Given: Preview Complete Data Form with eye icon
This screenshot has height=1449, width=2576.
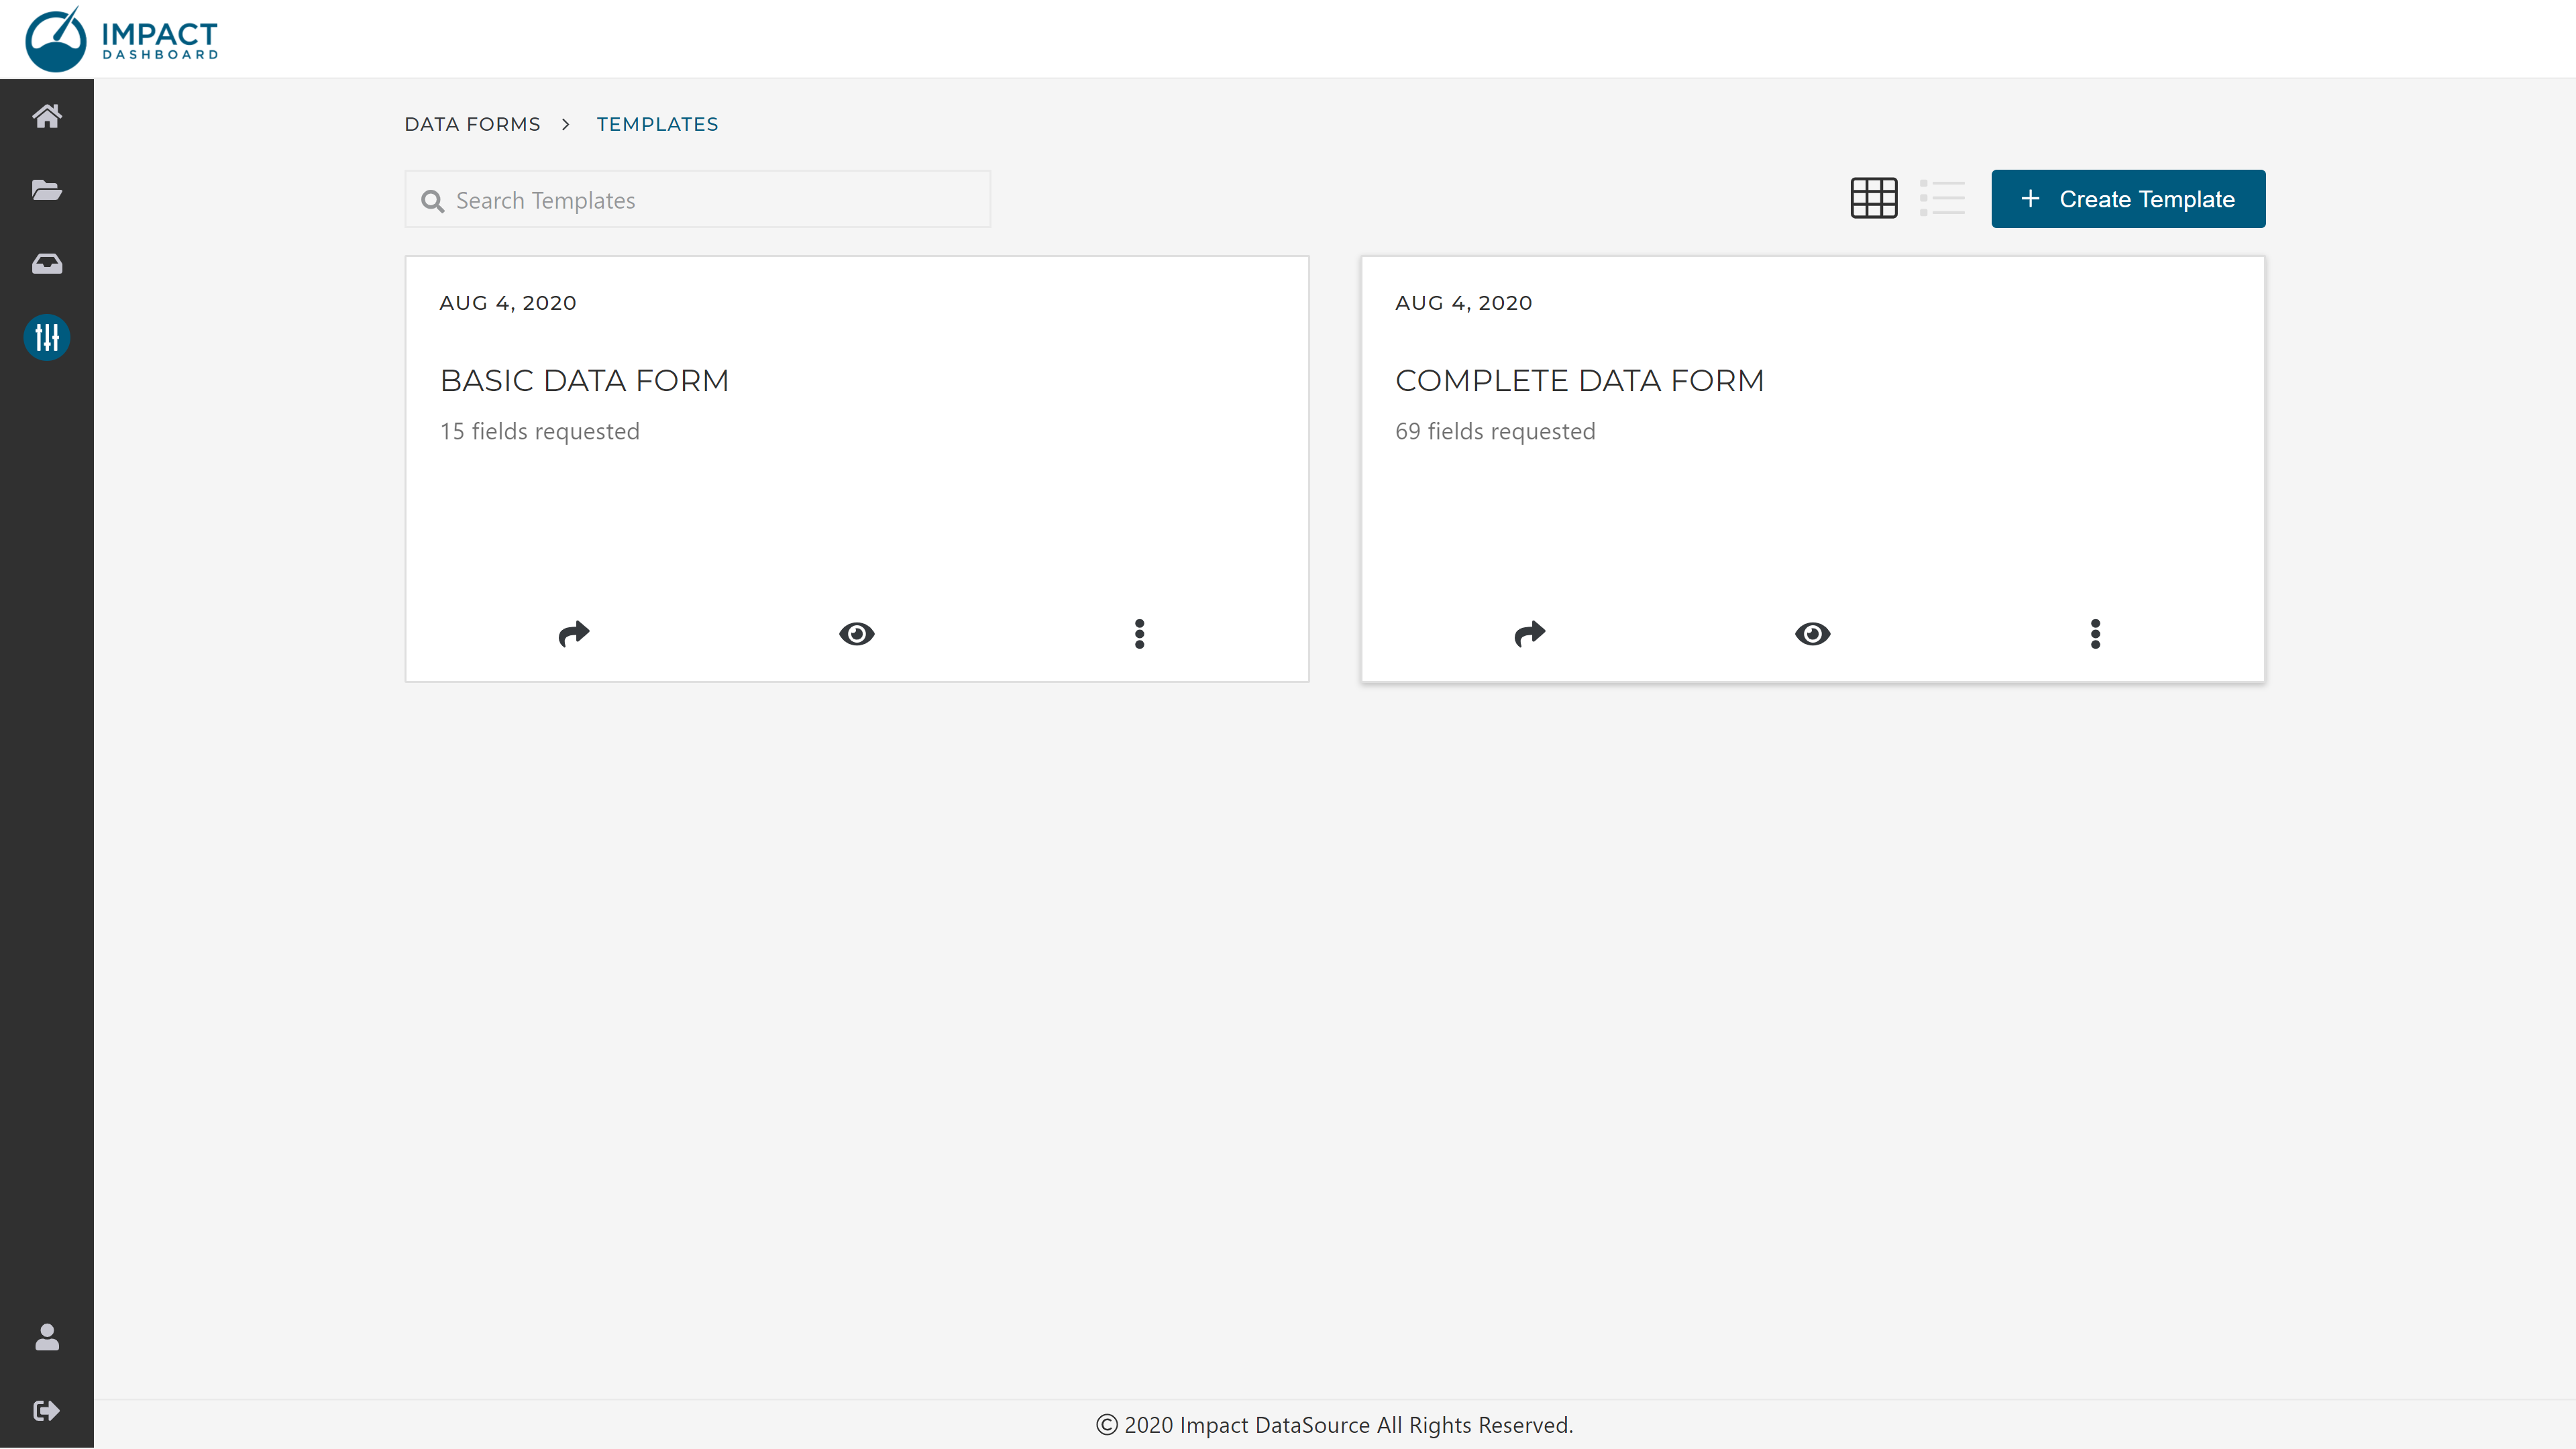Looking at the screenshot, I should tap(1812, 634).
